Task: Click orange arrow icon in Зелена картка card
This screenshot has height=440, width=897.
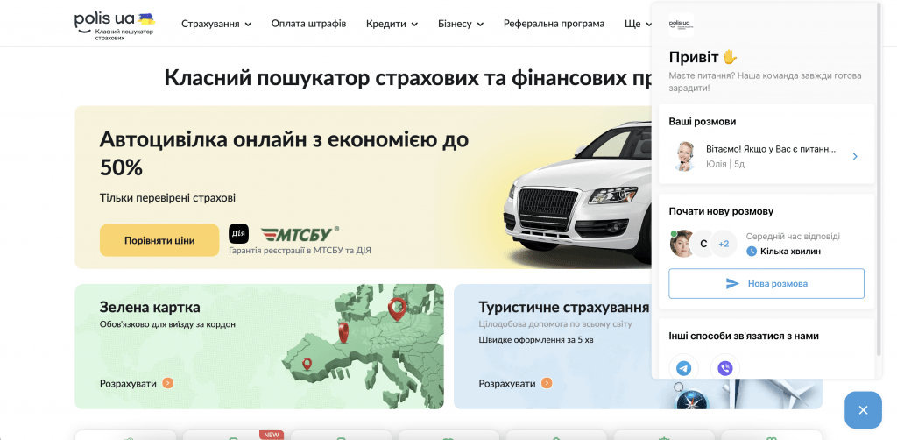Action: (167, 383)
